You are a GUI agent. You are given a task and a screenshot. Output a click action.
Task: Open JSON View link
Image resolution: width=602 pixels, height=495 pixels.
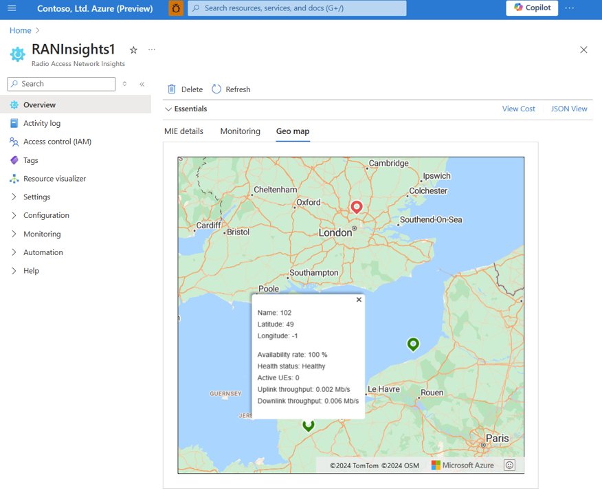pyautogui.click(x=569, y=109)
